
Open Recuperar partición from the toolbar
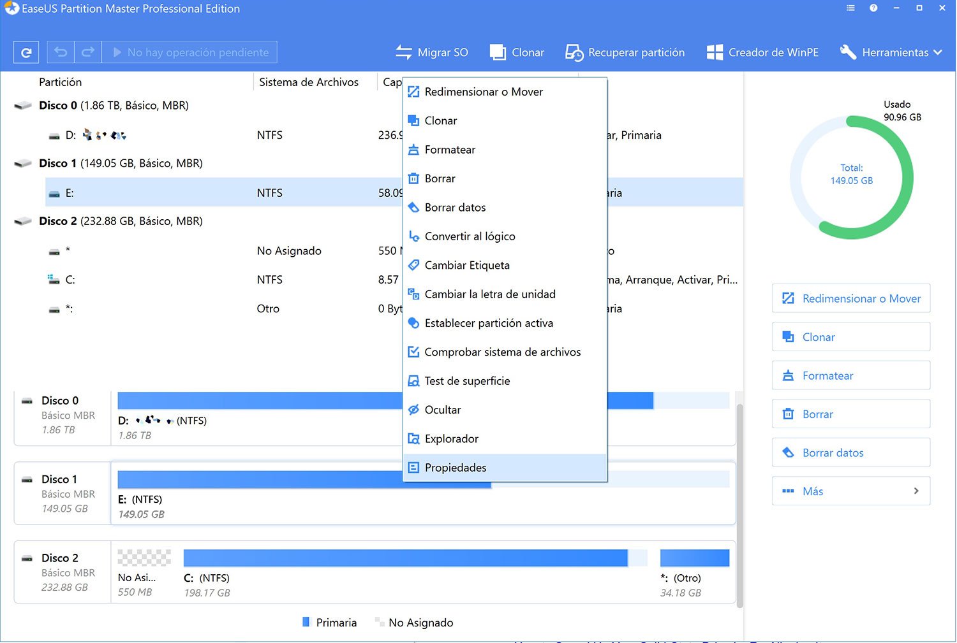(625, 53)
